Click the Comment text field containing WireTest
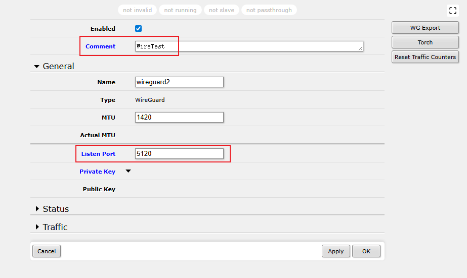Image resolution: width=467 pixels, height=278 pixels. click(x=248, y=46)
